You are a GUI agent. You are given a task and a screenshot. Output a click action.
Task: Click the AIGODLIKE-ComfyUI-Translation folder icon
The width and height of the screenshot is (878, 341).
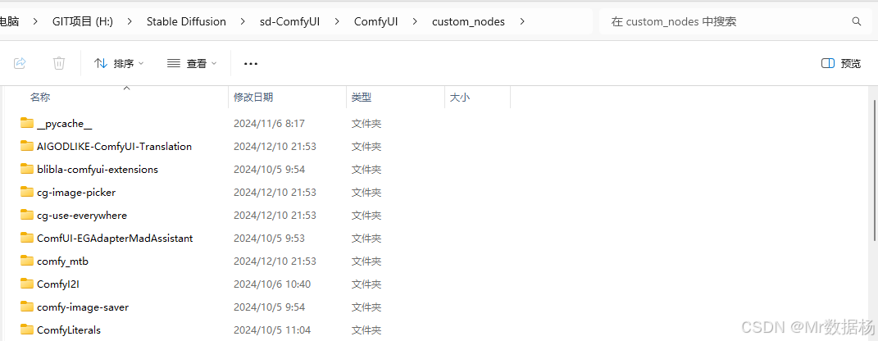click(27, 146)
